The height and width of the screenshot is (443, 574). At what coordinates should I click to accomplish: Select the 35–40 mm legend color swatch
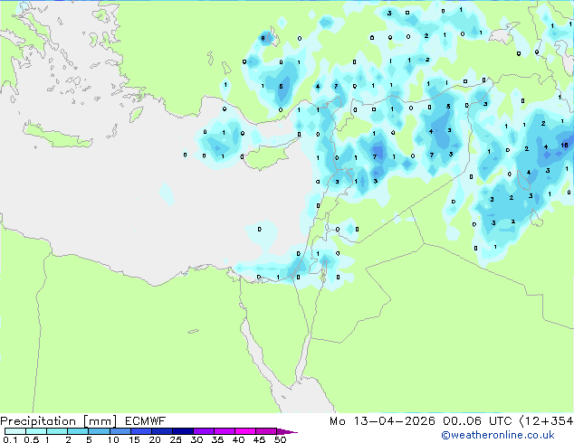224,431
